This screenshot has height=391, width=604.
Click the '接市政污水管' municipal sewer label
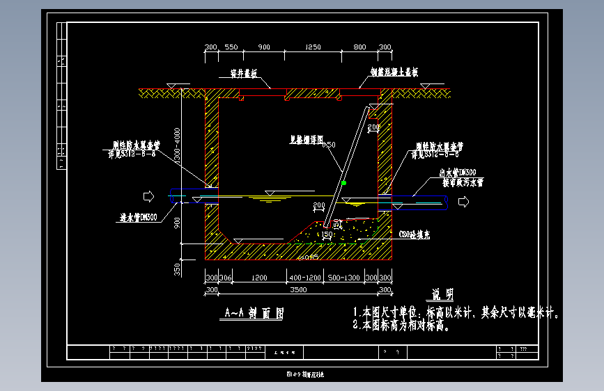463,182
